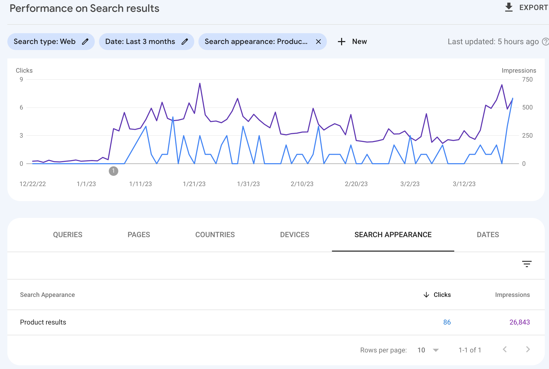Screen dimensions: 549x369
Task: Click the EXPORT button label
Action: (x=533, y=8)
